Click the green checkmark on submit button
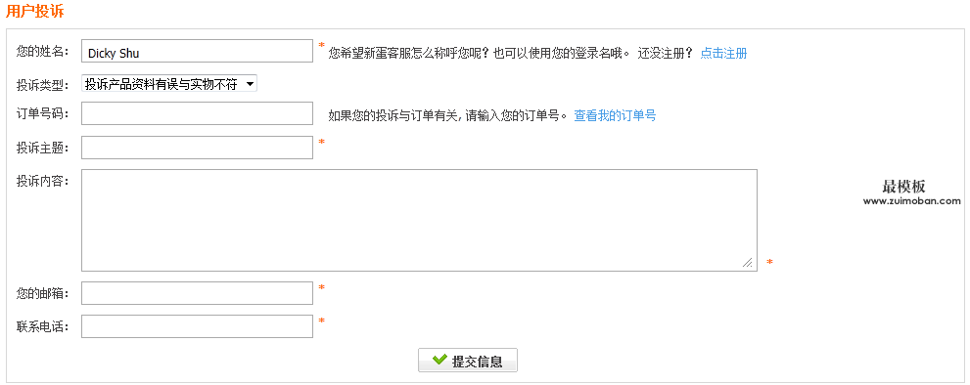This screenshot has width=970, height=385. click(439, 360)
